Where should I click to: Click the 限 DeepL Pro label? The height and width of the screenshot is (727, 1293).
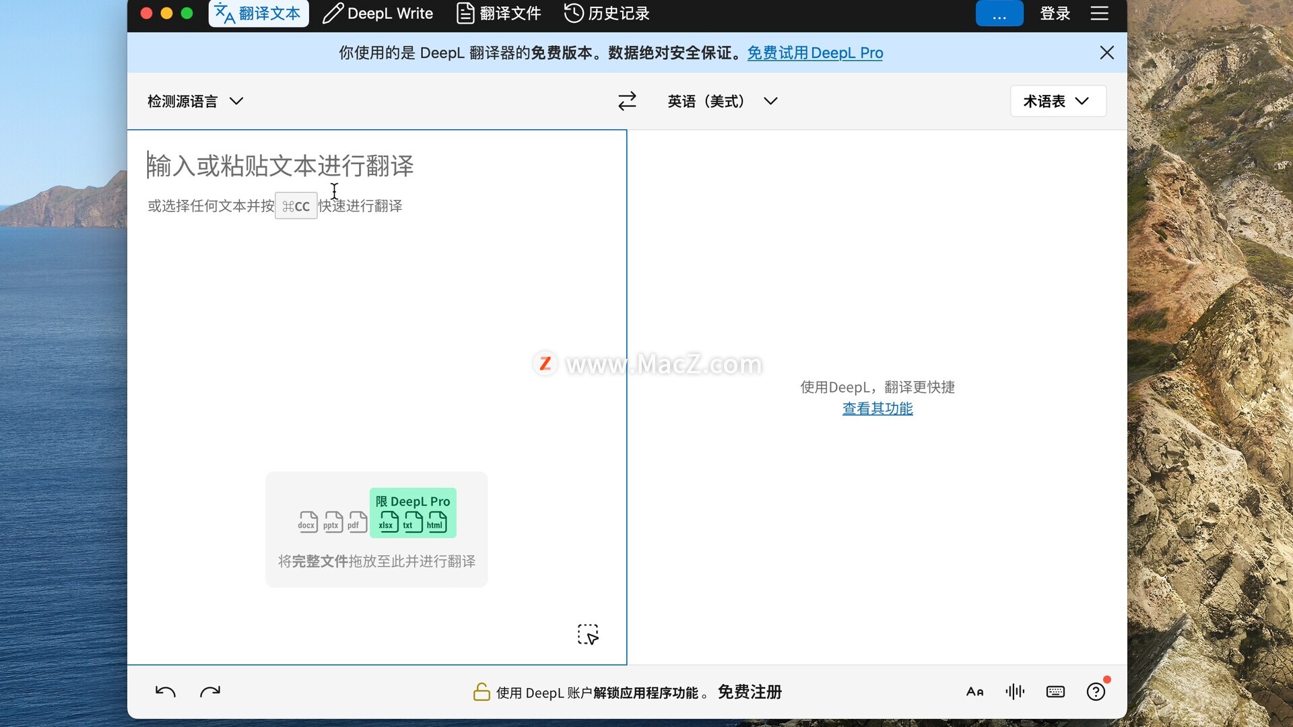pos(413,501)
